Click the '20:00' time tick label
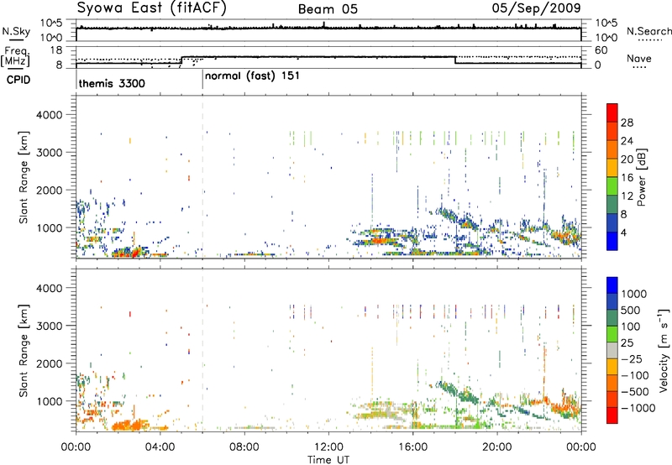Screen dimensions: 672x465 497,447
